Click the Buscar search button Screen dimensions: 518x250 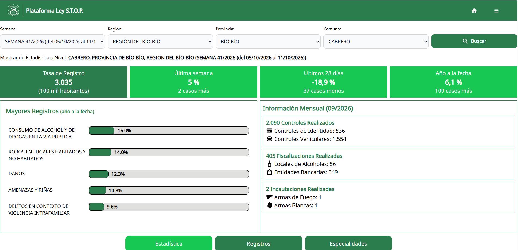tap(474, 41)
